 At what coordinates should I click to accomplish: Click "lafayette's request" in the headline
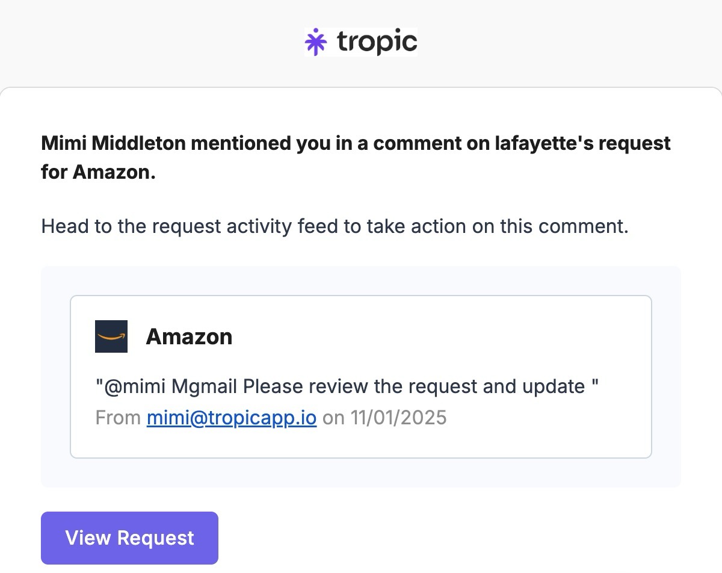(x=582, y=143)
